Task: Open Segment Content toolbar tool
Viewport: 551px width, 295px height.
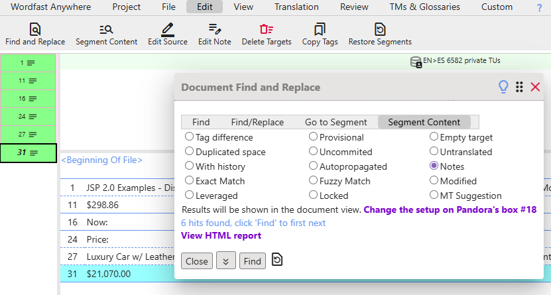Action: point(107,34)
